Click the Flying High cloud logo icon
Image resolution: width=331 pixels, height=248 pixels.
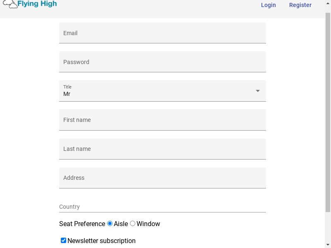pyautogui.click(x=10, y=4)
